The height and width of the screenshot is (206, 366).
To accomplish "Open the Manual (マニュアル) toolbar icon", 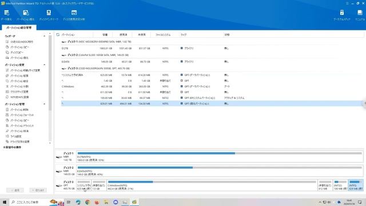I will pyautogui.click(x=360, y=15).
